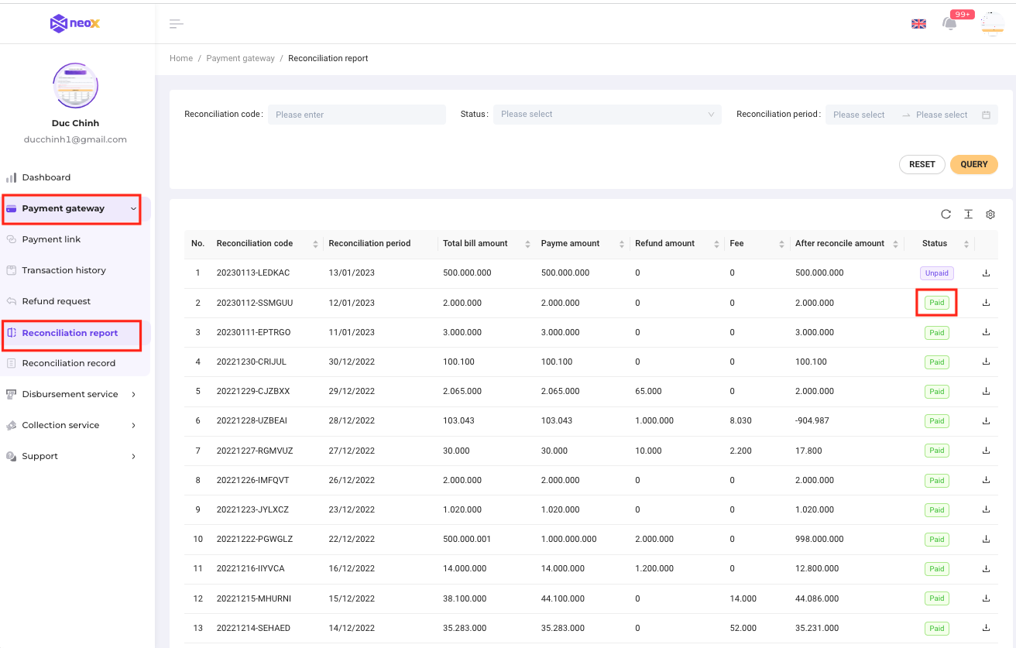The height and width of the screenshot is (648, 1016).
Task: Sort by Reconciliation code column
Action: pos(315,244)
